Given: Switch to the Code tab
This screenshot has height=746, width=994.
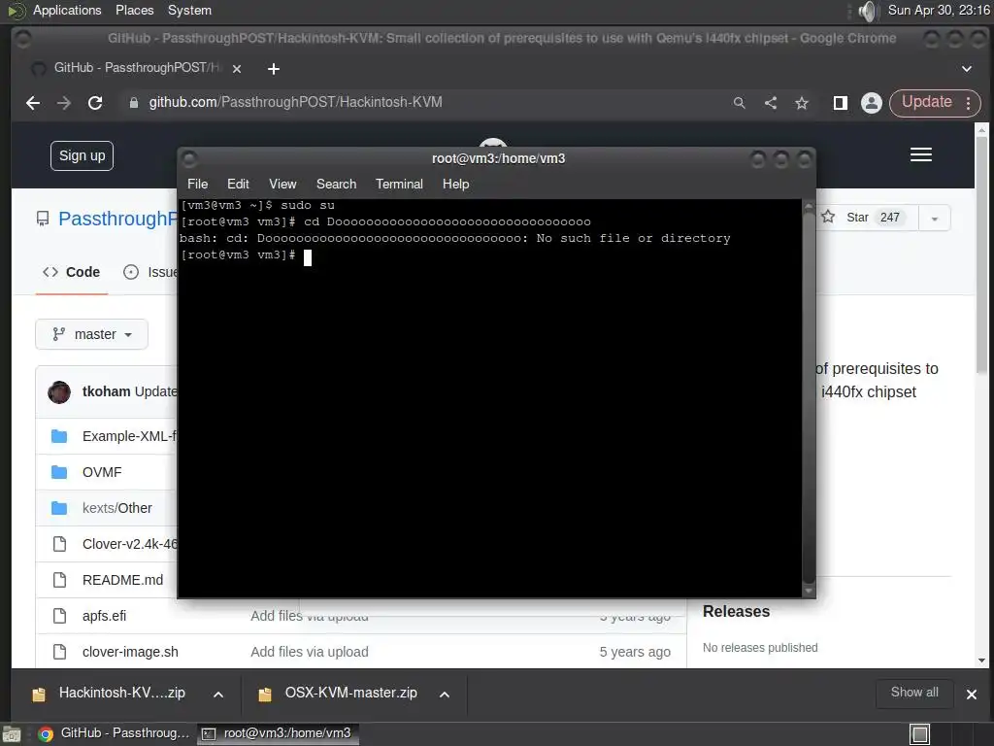Looking at the screenshot, I should (72, 272).
